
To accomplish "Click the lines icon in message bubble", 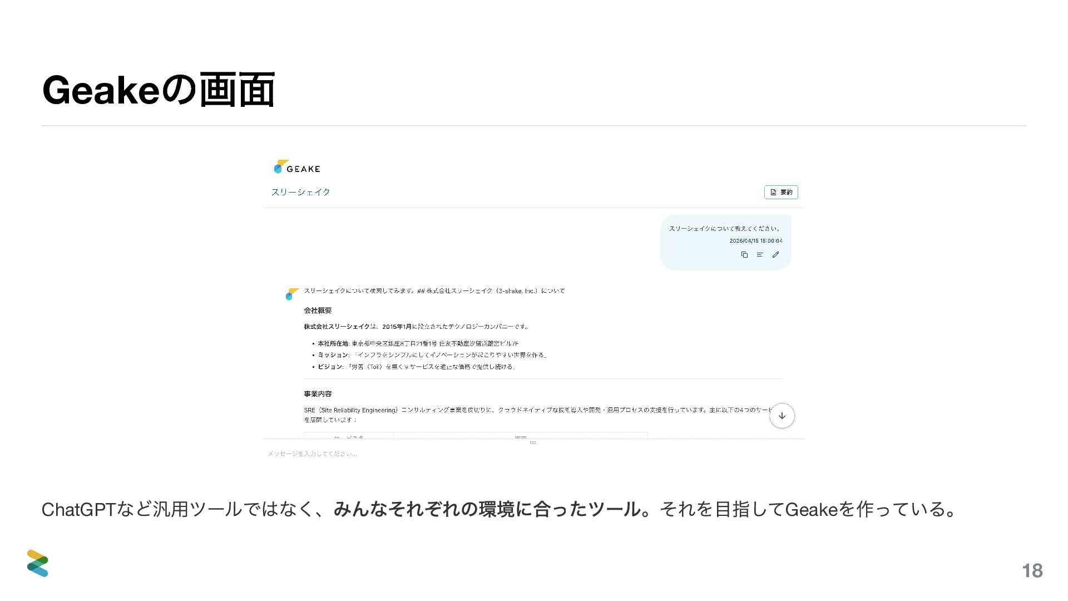I will tap(760, 255).
